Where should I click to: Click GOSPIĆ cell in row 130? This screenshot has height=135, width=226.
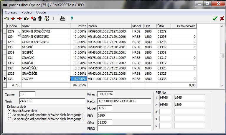46,47
